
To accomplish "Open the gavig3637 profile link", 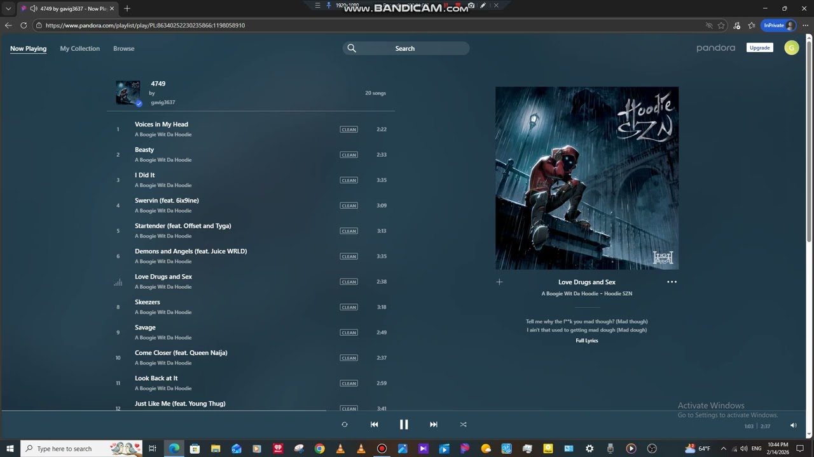I will pyautogui.click(x=163, y=102).
